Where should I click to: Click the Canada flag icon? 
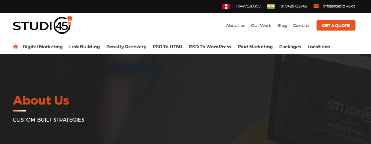coord(226,6)
